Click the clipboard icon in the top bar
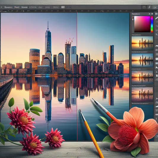The width and height of the screenshot is (158, 158). (144, 7)
